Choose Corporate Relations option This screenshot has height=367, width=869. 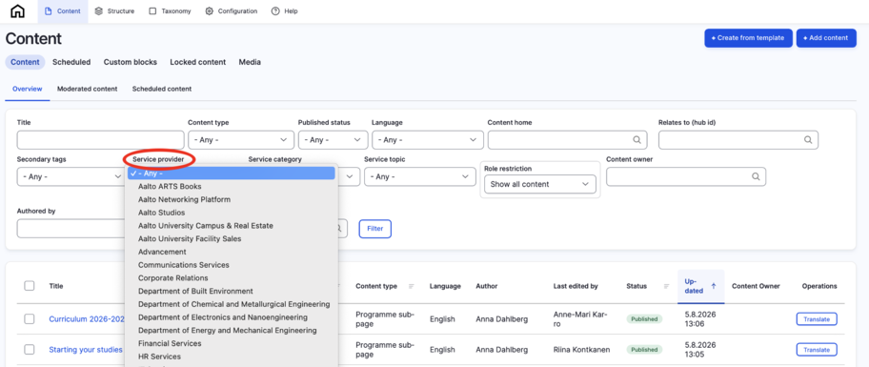click(x=172, y=277)
